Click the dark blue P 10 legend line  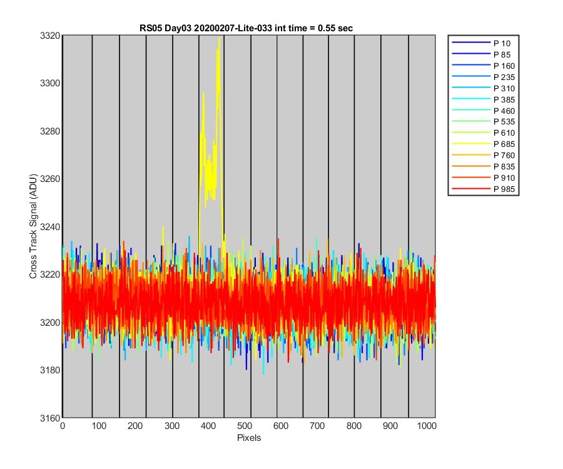(x=471, y=43)
